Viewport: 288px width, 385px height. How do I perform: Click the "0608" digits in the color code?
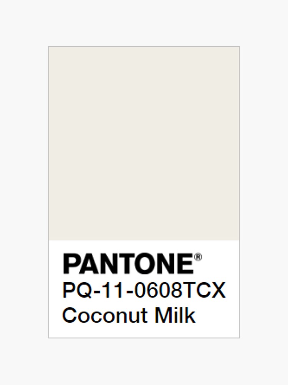(x=158, y=291)
